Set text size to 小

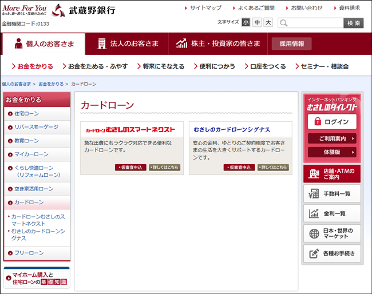pyautogui.click(x=246, y=22)
